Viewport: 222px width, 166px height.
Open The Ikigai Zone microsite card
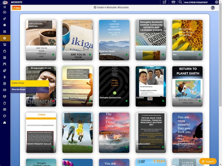[x=78, y=40]
